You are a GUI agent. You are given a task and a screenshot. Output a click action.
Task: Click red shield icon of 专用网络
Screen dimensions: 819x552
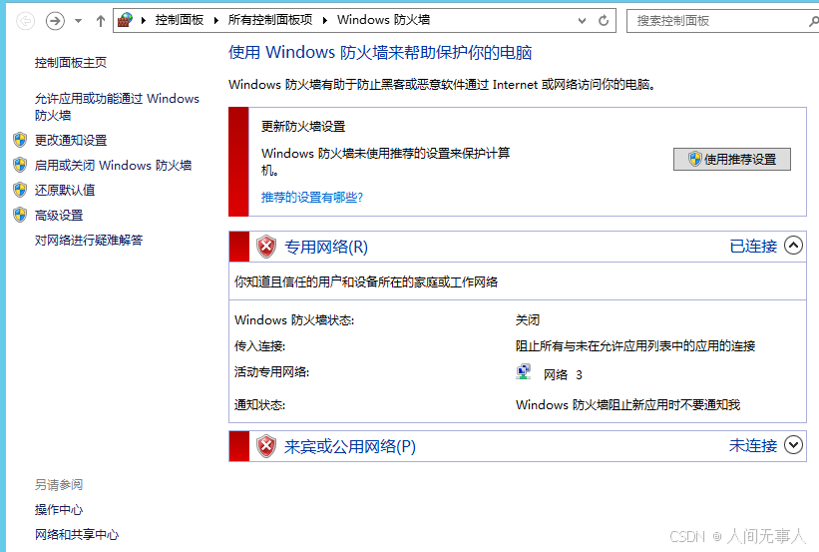(x=266, y=247)
